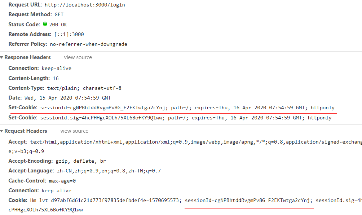This screenshot has width=362, height=215.
Task: Click the Request Headers section title
Action: (26, 131)
